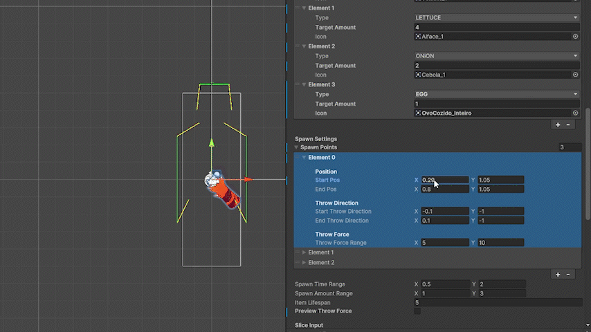Click the Throw Force Range Y field
The width and height of the screenshot is (591, 332).
pos(500,243)
